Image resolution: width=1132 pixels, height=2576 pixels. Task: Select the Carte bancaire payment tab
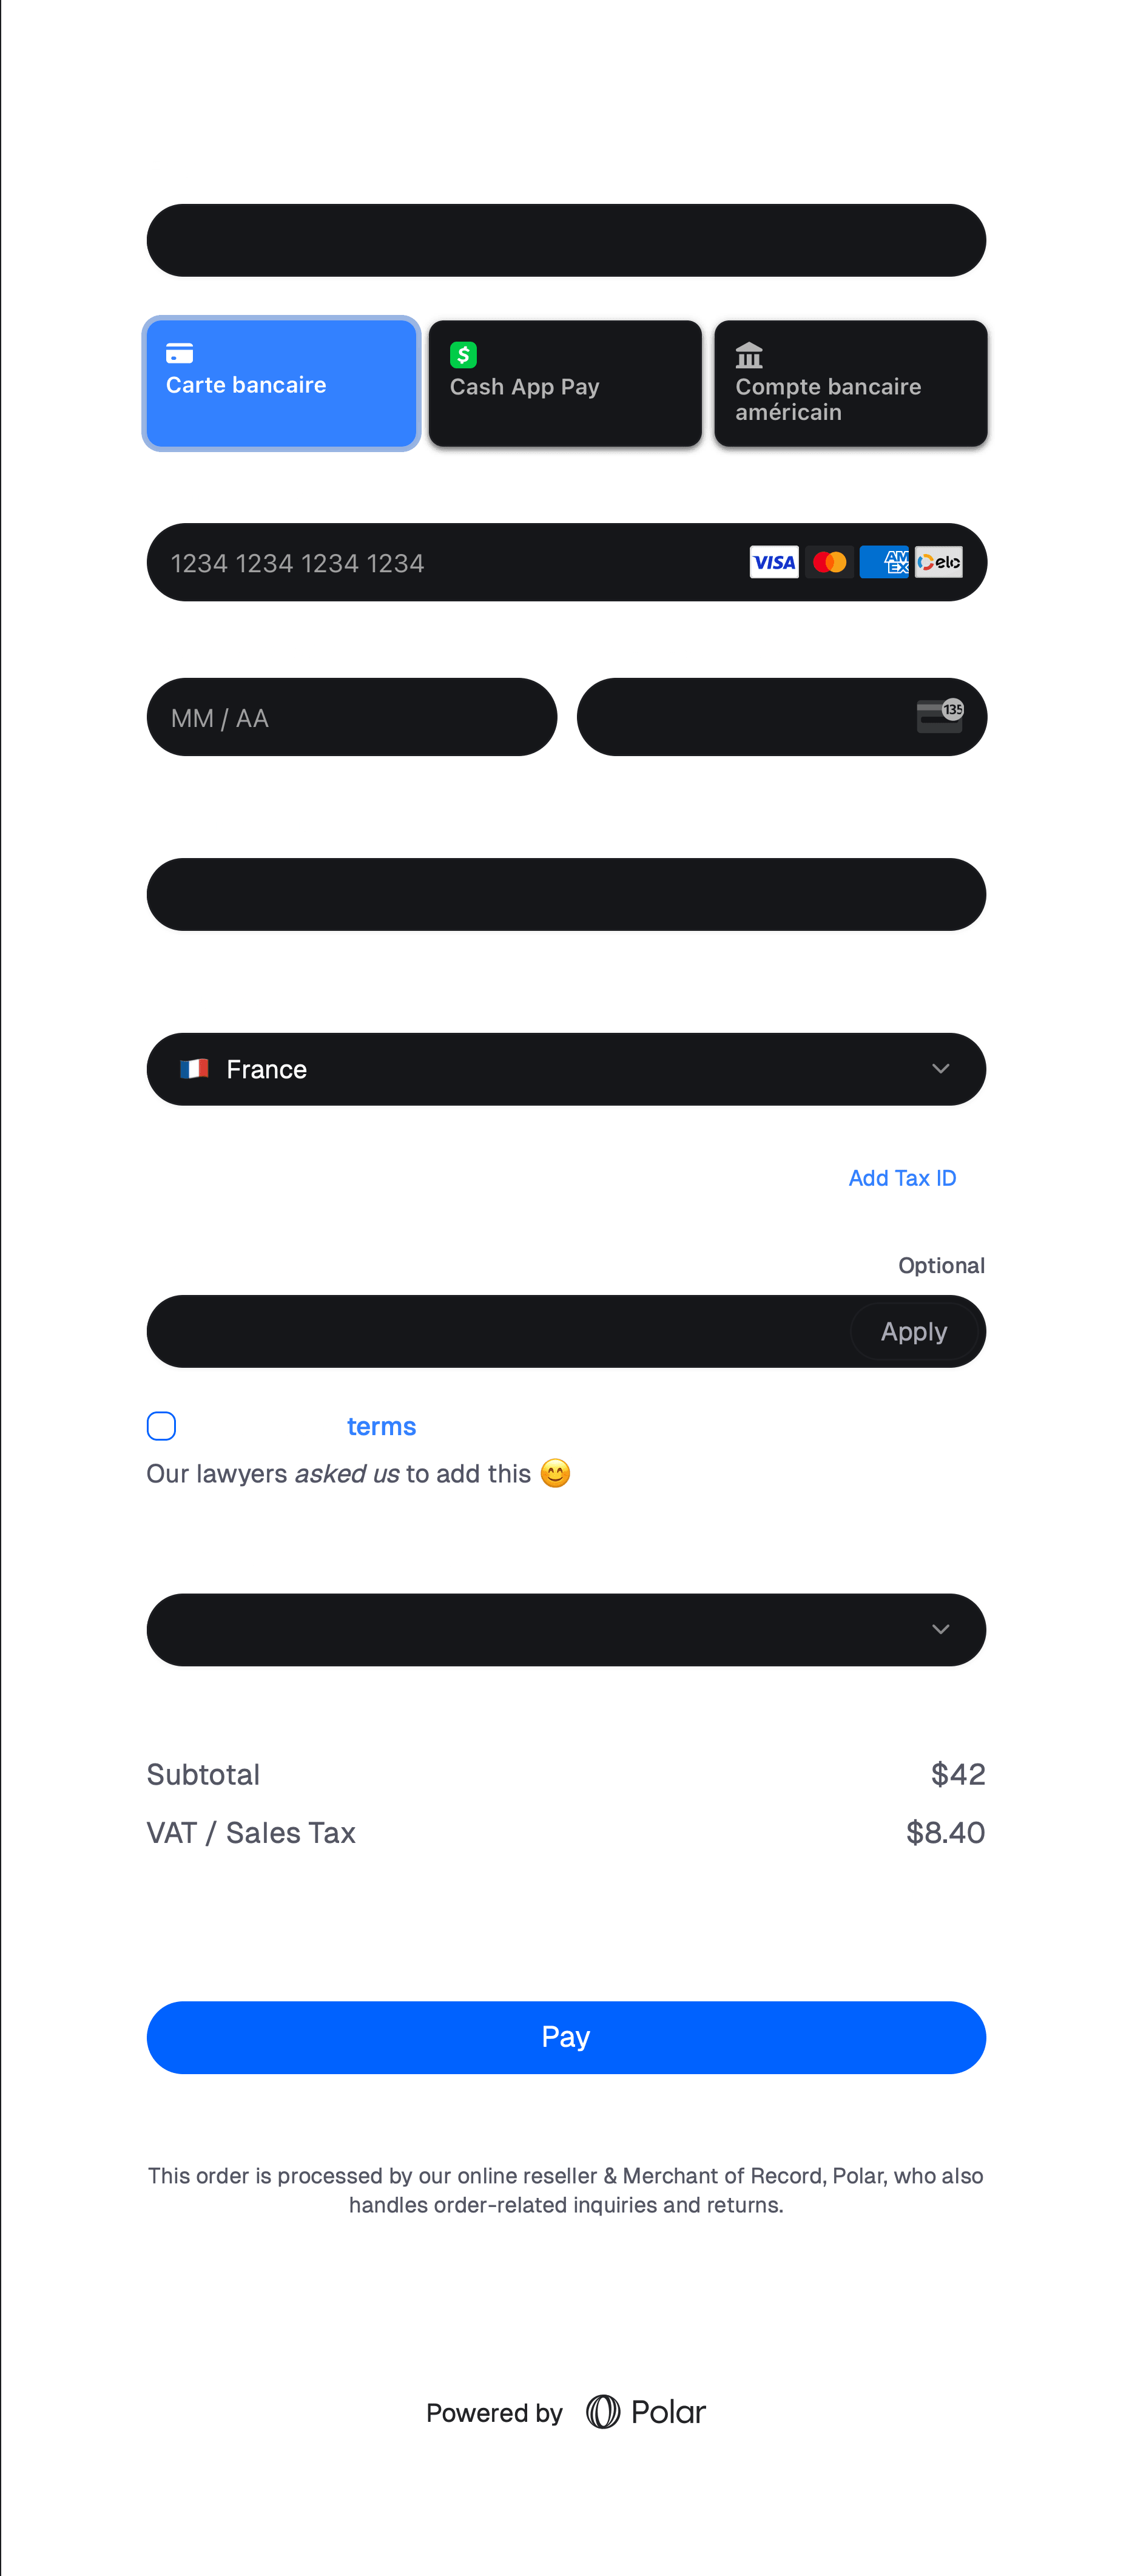click(281, 384)
